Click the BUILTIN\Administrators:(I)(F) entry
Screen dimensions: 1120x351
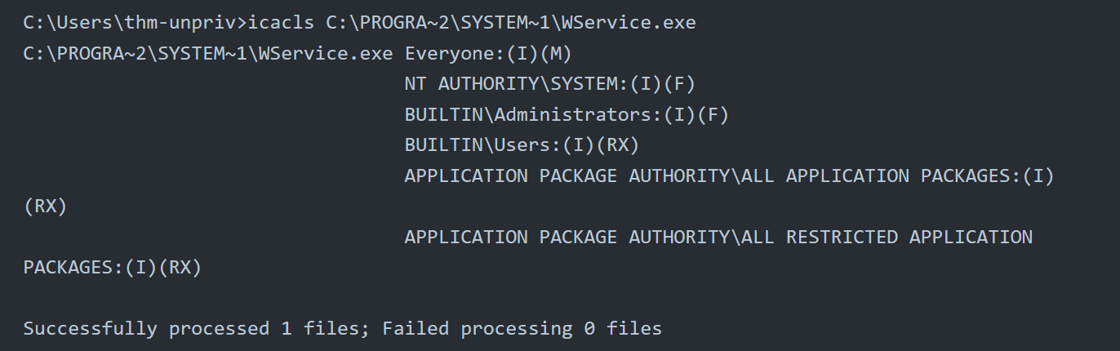(567, 115)
